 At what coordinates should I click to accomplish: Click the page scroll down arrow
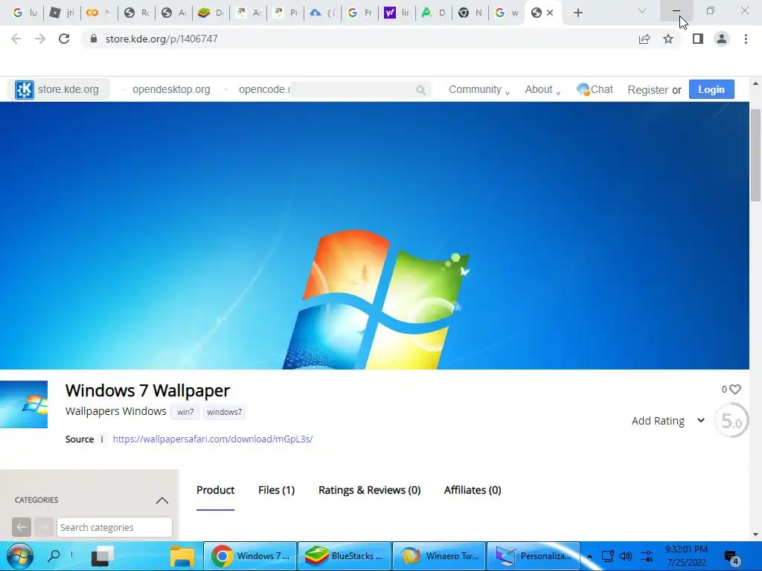point(756,534)
